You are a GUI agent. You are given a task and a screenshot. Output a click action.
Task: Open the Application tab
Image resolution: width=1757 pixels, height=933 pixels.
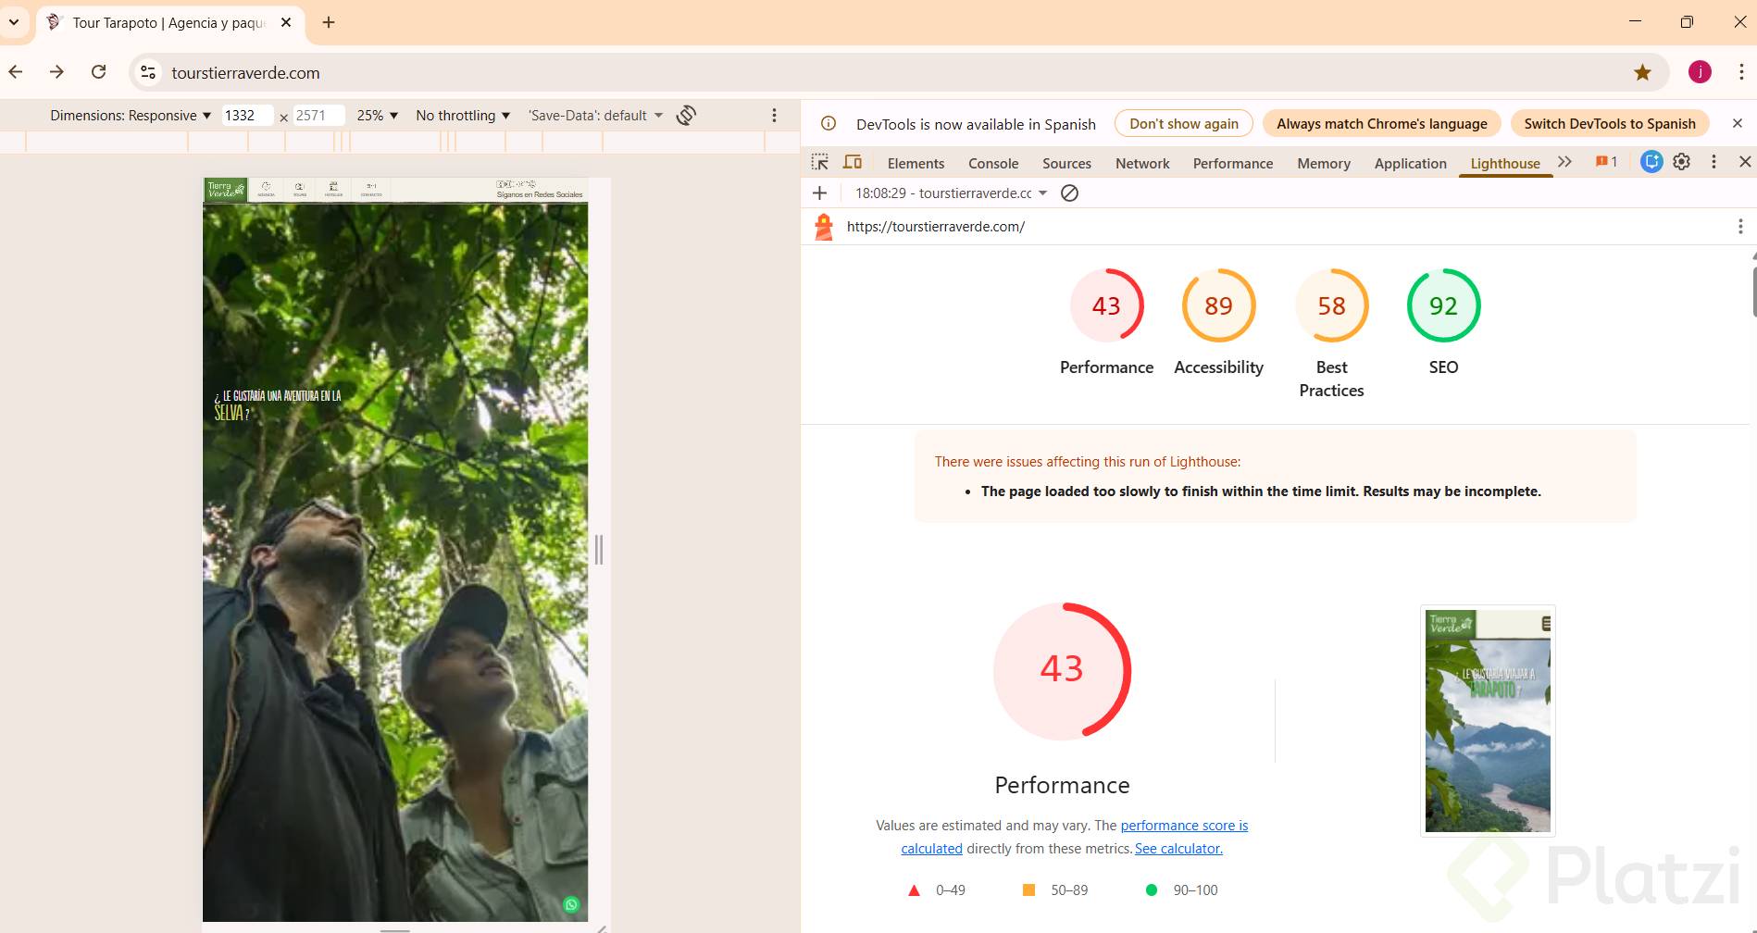coord(1410,164)
